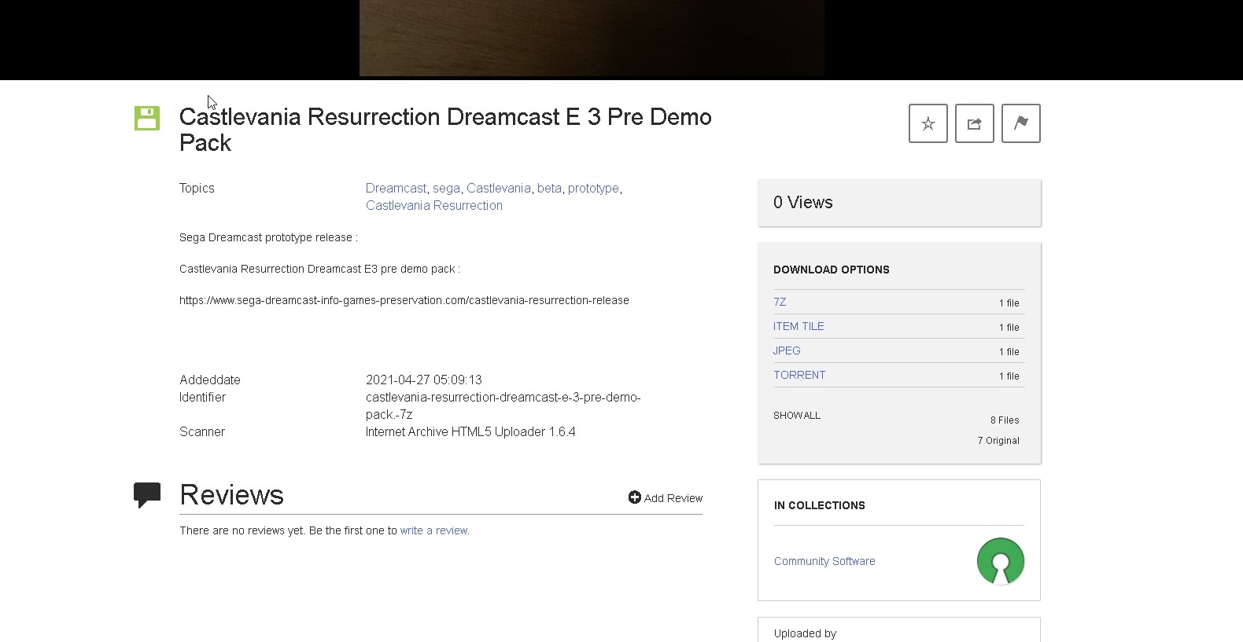Click the Favorite star icon button
1243x642 pixels.
click(x=928, y=123)
